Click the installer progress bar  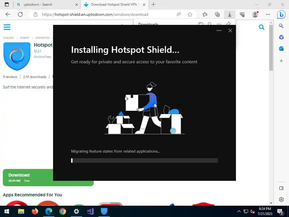click(x=144, y=160)
